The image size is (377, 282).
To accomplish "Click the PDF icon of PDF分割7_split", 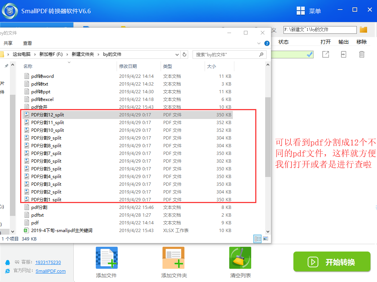I will click(27, 153).
